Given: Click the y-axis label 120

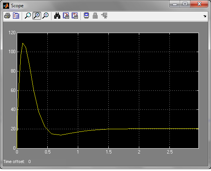Looking at the screenshot, I should [x=12, y=33].
